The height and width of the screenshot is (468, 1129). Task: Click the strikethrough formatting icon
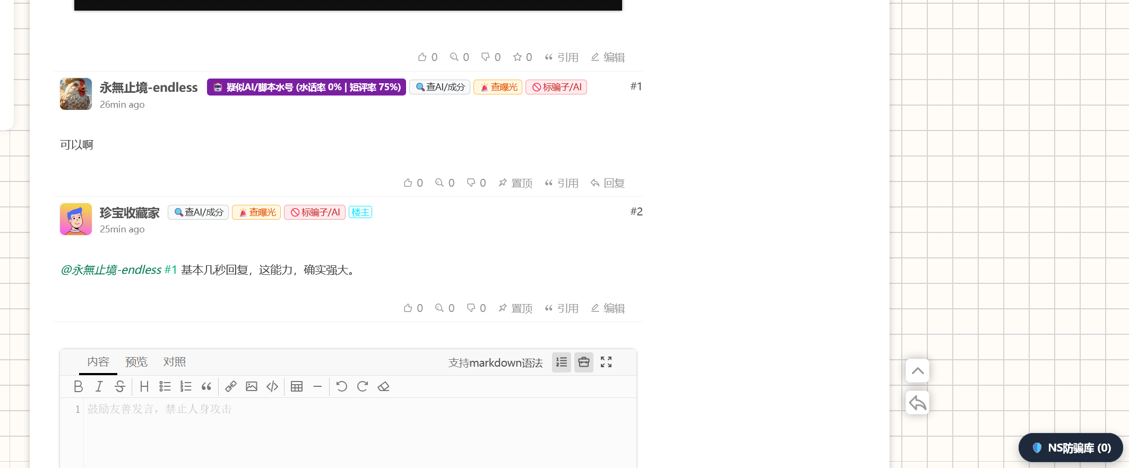120,386
